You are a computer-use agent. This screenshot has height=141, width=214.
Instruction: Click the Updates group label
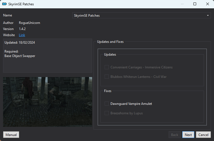[110, 55]
